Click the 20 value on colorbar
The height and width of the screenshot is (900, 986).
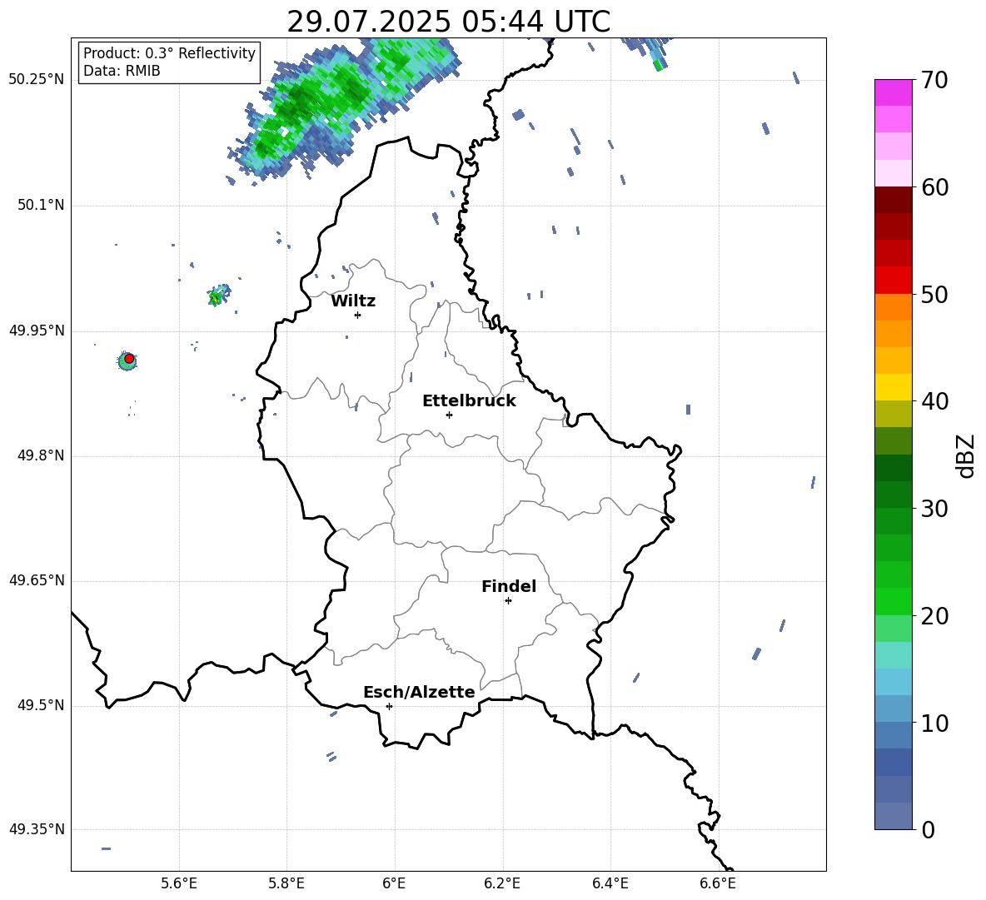[x=934, y=616]
